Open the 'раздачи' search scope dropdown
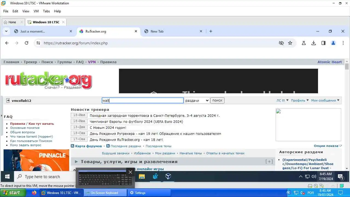350x197 pixels. [x=197, y=100]
